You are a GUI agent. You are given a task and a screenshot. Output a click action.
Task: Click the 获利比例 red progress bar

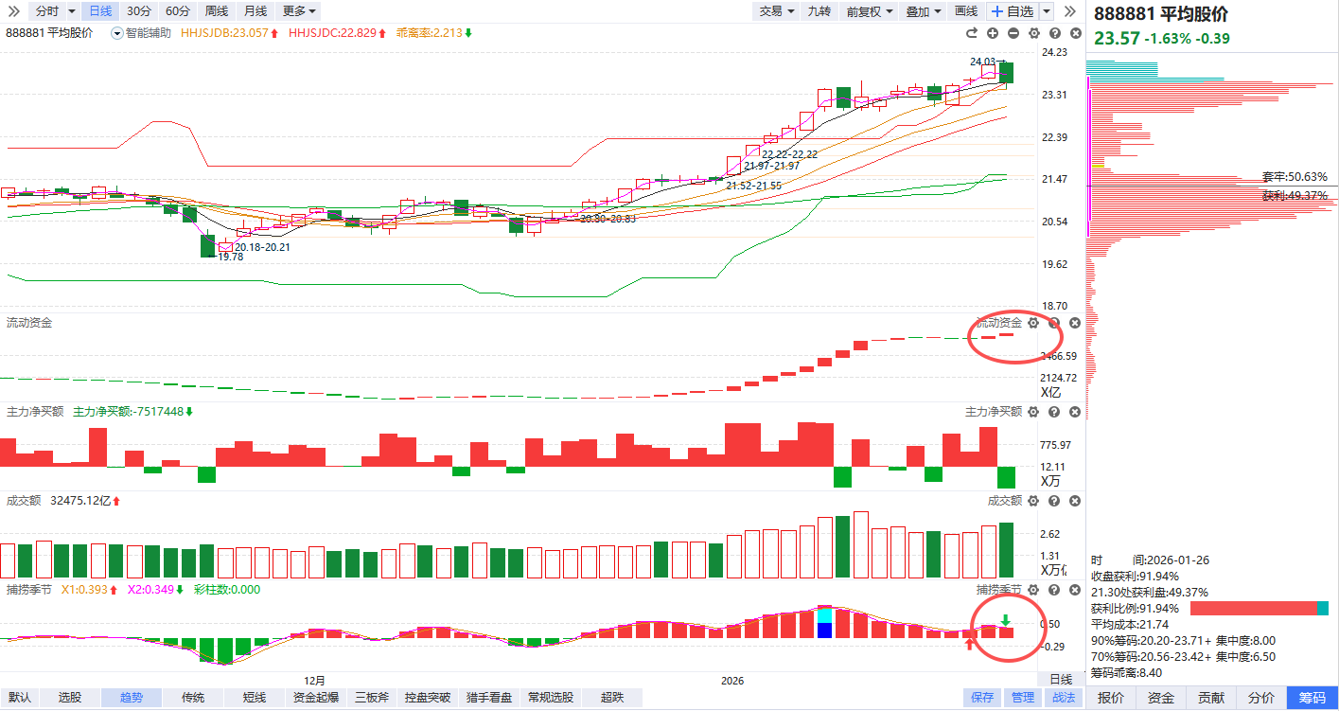tap(1253, 608)
